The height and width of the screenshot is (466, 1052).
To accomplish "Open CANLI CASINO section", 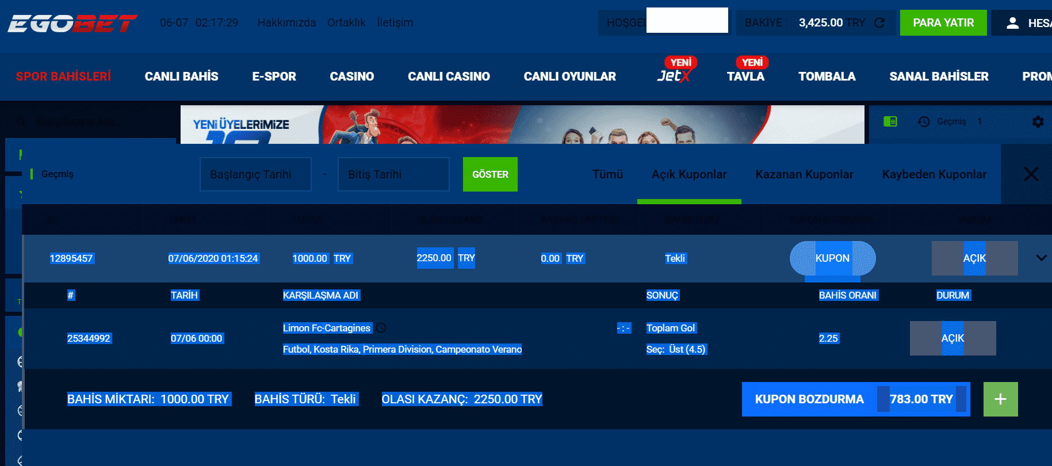I will pos(449,77).
